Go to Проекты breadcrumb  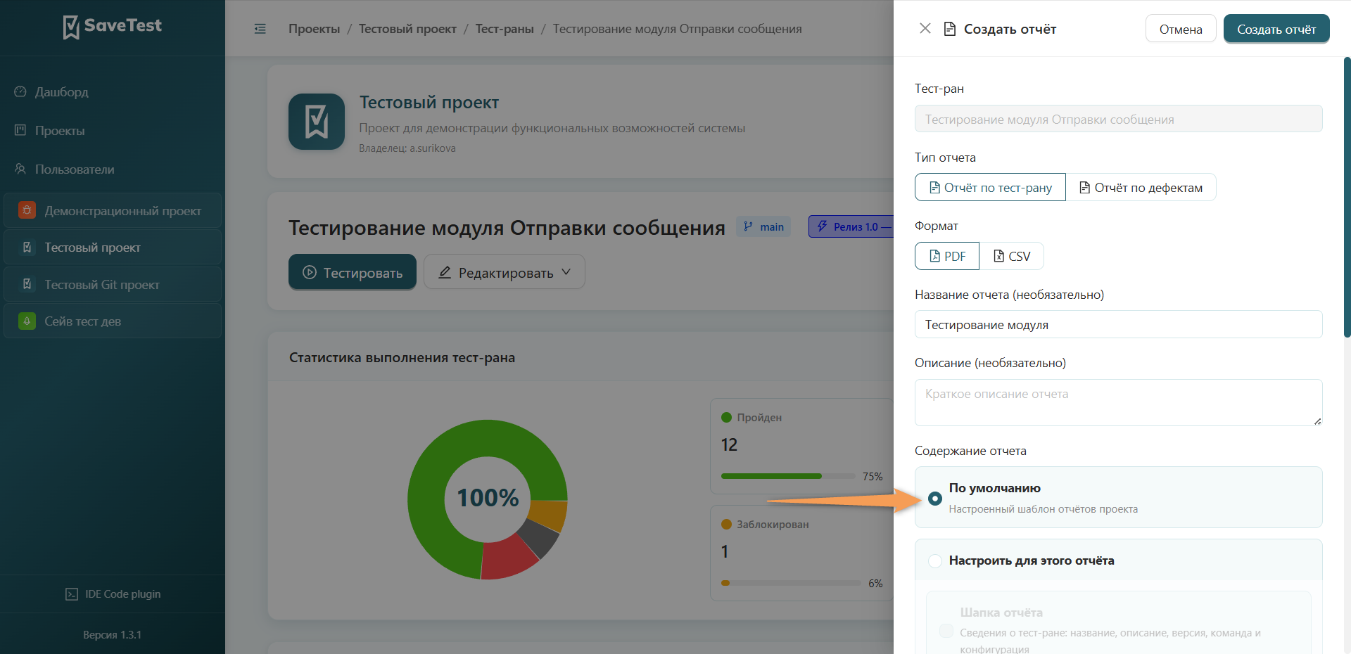click(x=314, y=29)
